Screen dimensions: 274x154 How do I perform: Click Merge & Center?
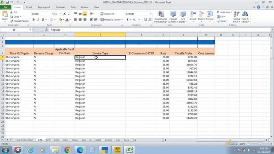(110, 20)
